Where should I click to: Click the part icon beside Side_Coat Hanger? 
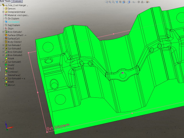pyautogui.click(x=3, y=5)
